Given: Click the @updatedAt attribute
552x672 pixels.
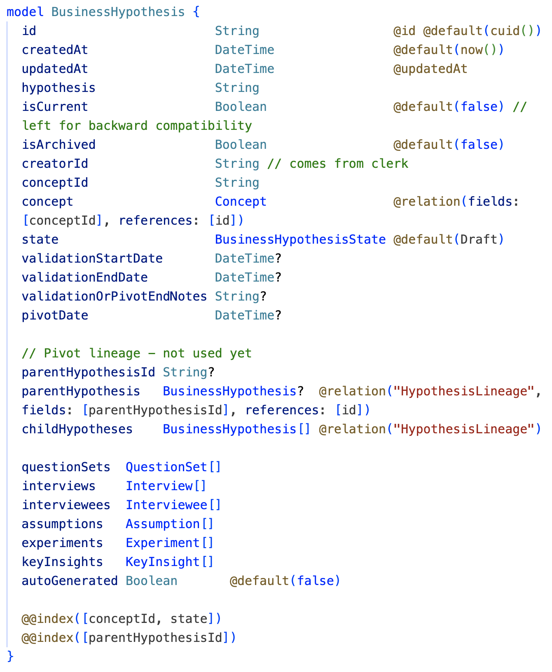Looking at the screenshot, I should tap(430, 69).
